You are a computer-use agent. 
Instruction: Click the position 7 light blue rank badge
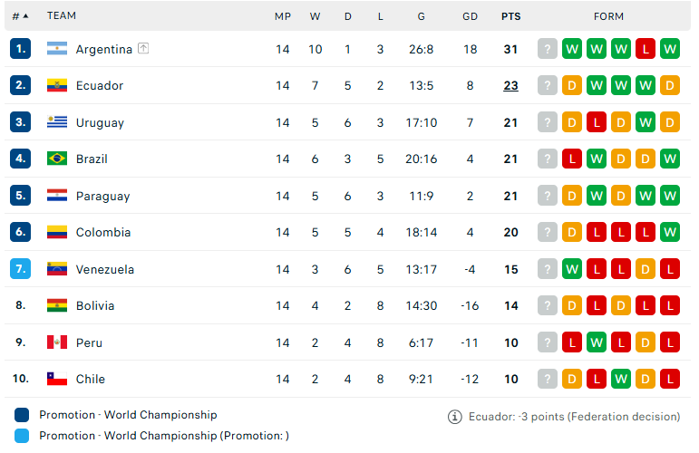tap(21, 268)
